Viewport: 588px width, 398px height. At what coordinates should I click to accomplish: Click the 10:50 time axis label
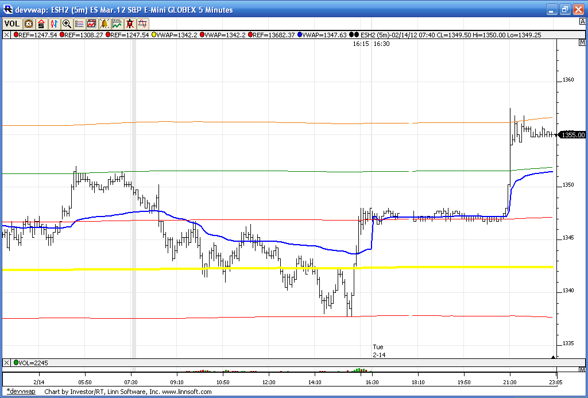223,382
